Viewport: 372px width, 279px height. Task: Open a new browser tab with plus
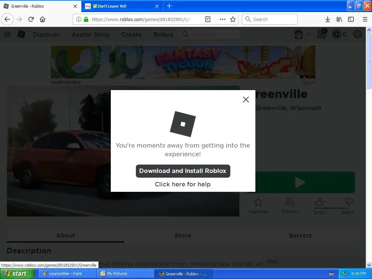(x=169, y=6)
